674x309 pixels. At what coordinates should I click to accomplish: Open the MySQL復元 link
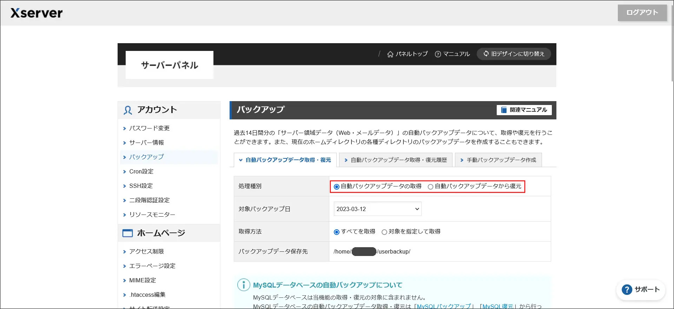tap(498, 306)
